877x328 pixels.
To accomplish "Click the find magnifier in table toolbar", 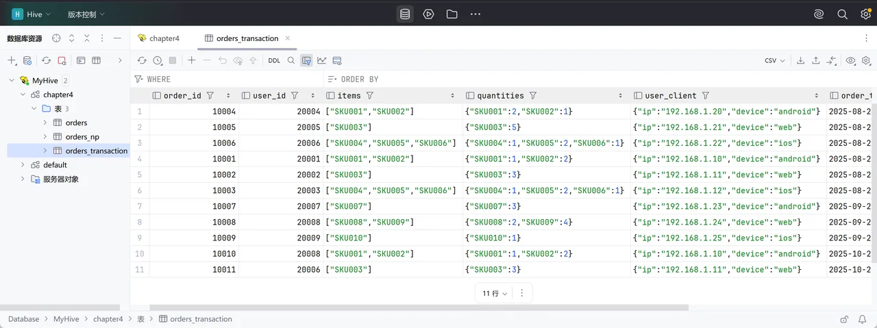I will click(291, 60).
